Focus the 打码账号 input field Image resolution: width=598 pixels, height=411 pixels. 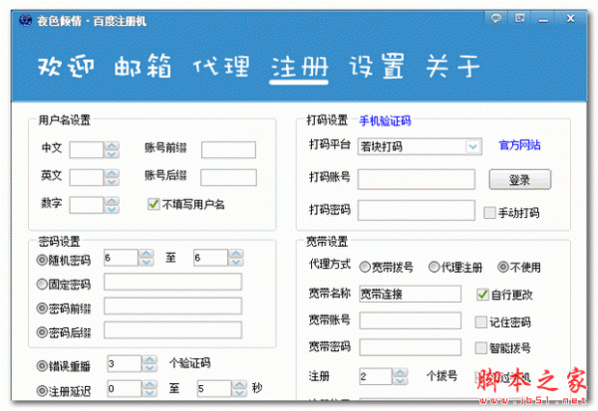coord(416,179)
